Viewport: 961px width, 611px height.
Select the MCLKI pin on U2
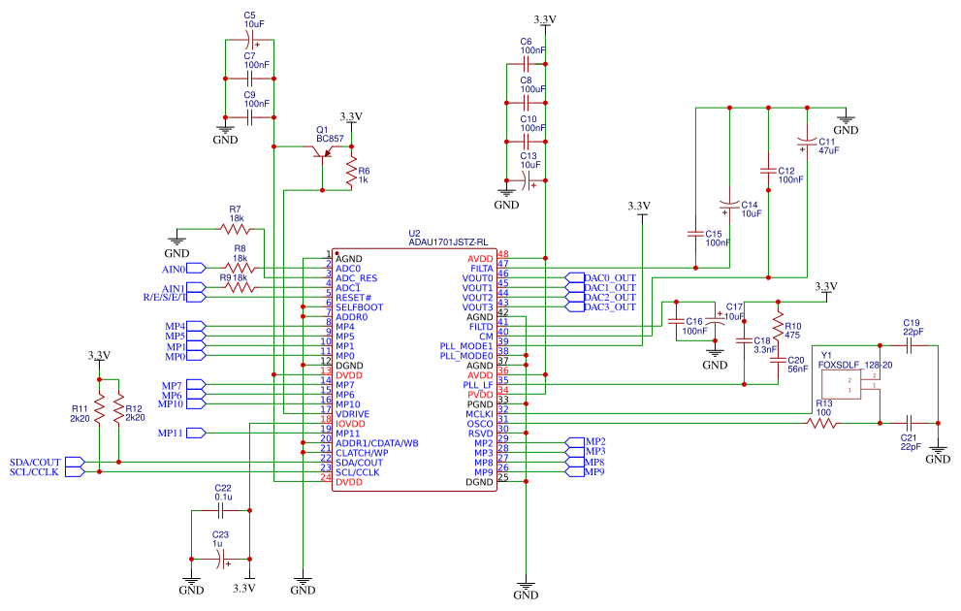[479, 414]
